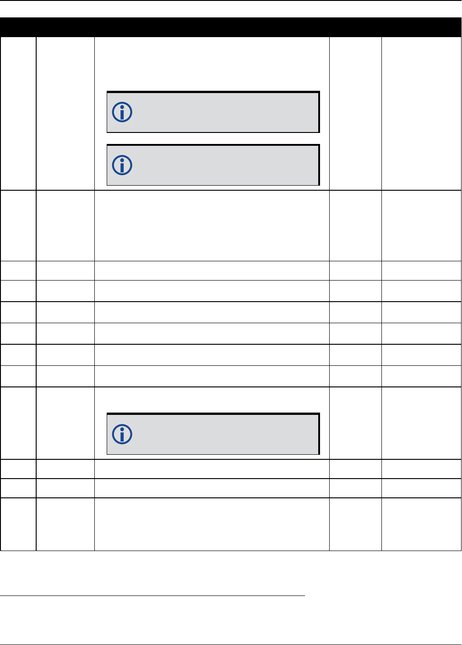Click the footnote separator line below the table

tap(152, 595)
